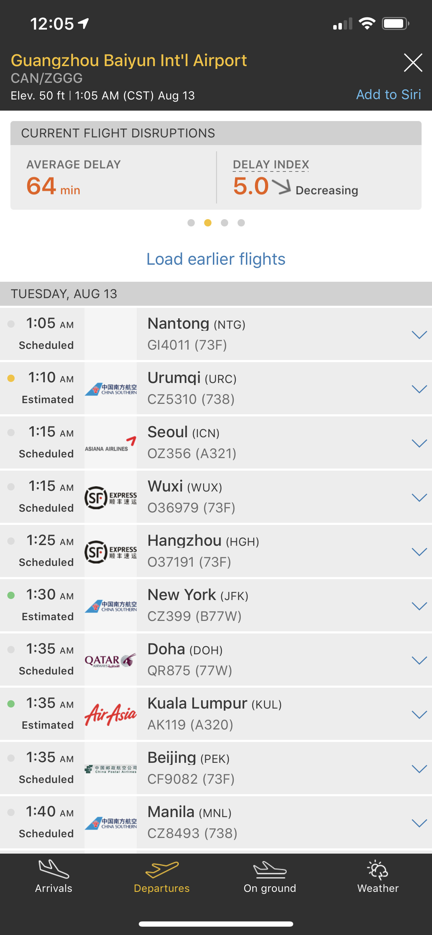Close the Guangzhou Baiyun airport panel
Viewport: 432px width, 935px height.
(413, 63)
